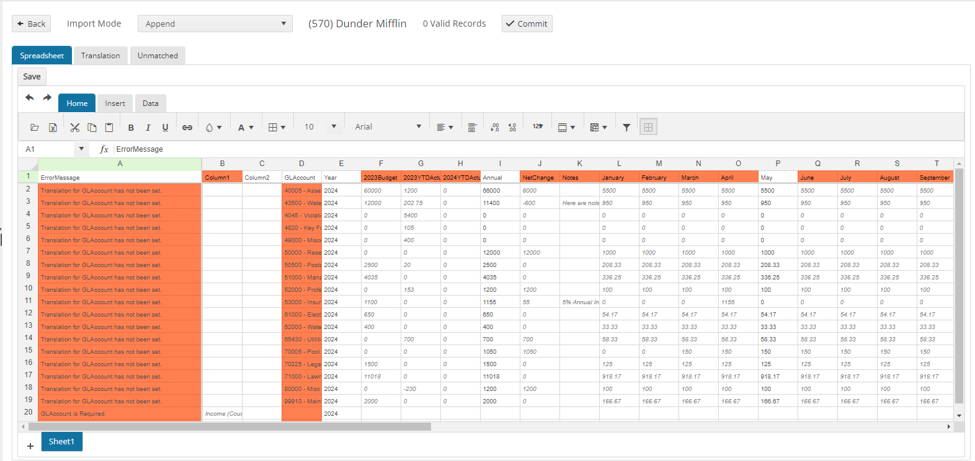Screen dimensions: 975x461
Task: Click the cut scissors icon
Action: click(x=75, y=127)
